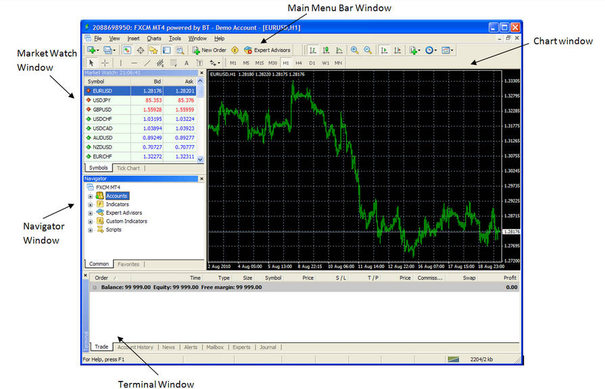Select the arrow cursor tool
605x389 pixels.
point(91,63)
